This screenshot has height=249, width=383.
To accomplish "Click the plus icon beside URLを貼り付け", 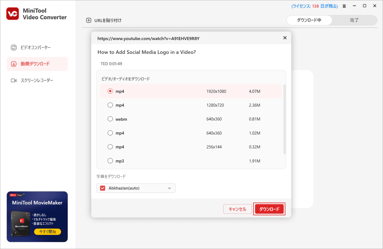I will 89,20.
